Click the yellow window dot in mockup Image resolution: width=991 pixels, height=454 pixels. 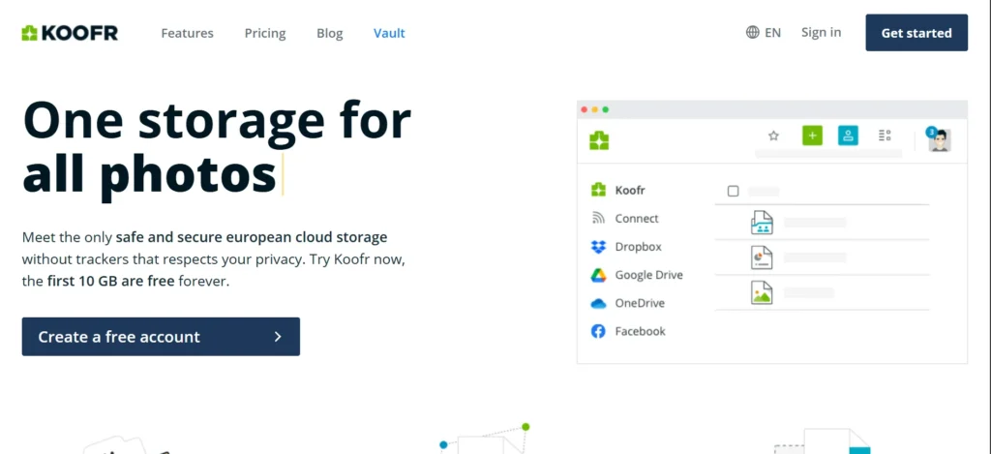[x=595, y=109]
